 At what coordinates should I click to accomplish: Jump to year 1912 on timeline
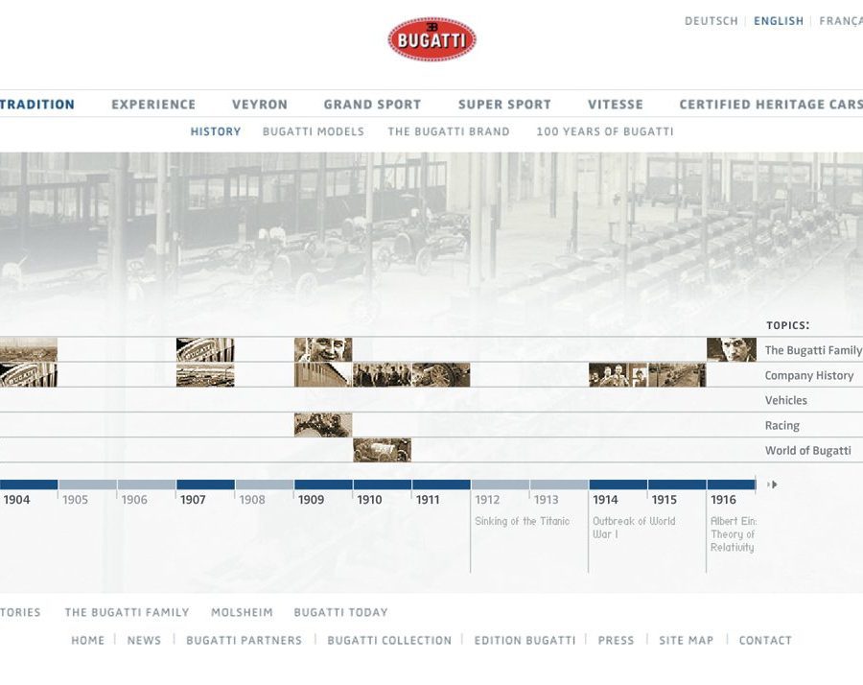pyautogui.click(x=488, y=500)
